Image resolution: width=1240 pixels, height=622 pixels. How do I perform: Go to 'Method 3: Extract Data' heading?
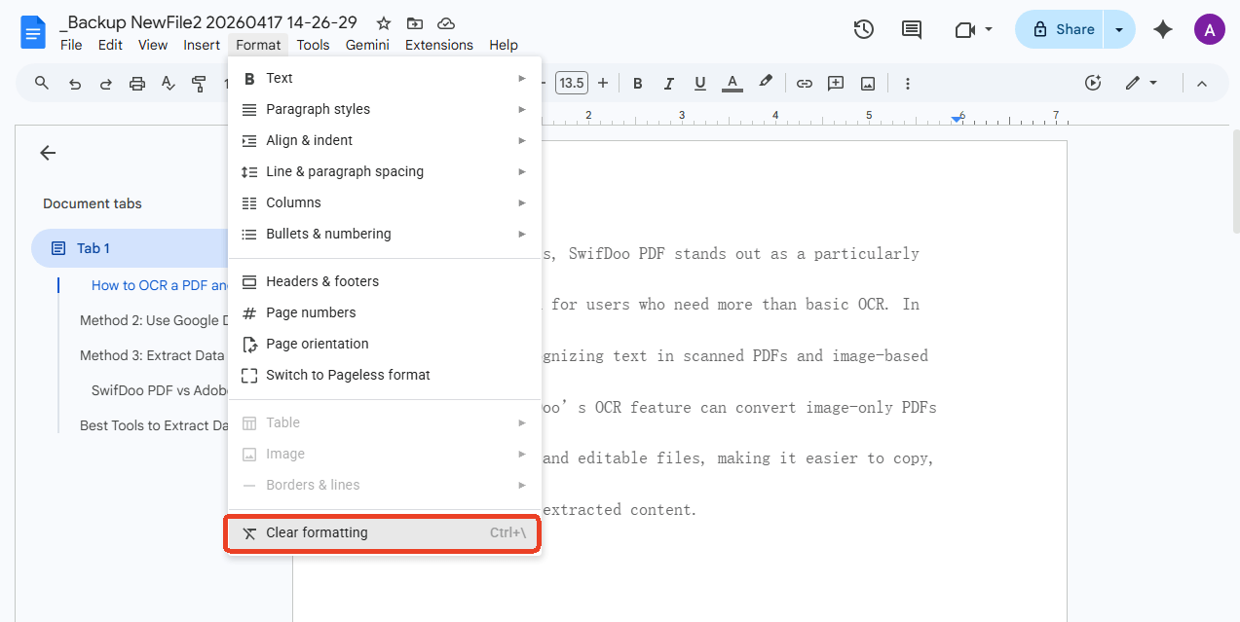click(152, 355)
